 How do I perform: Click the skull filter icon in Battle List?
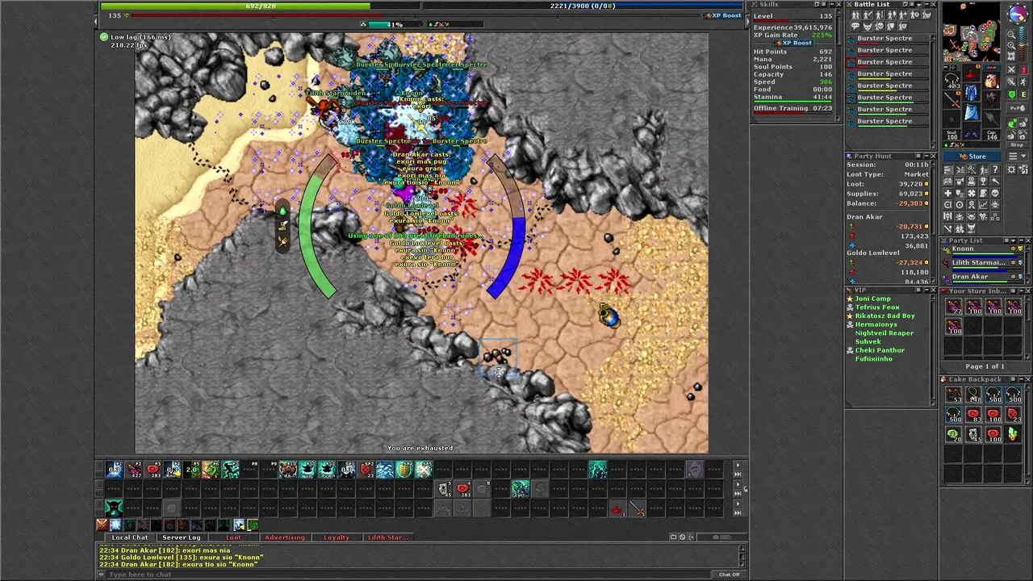(x=880, y=27)
